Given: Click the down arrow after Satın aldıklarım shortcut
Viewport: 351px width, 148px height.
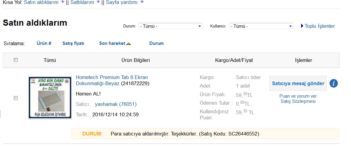Looking at the screenshot, I should point(63,2).
